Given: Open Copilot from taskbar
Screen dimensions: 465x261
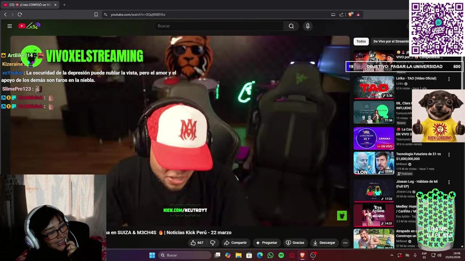Looking at the screenshot, I should pos(228,255).
